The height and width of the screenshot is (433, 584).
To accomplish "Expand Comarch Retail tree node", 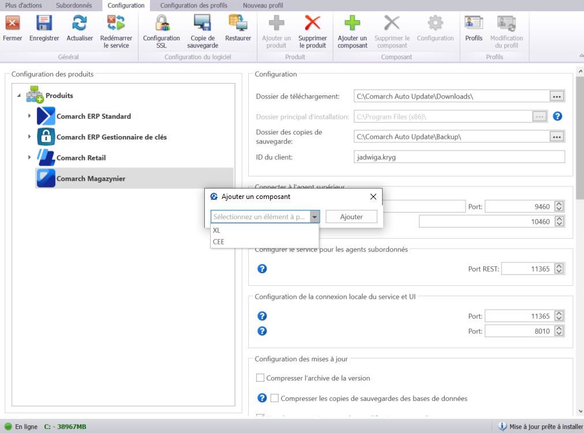I will [29, 157].
